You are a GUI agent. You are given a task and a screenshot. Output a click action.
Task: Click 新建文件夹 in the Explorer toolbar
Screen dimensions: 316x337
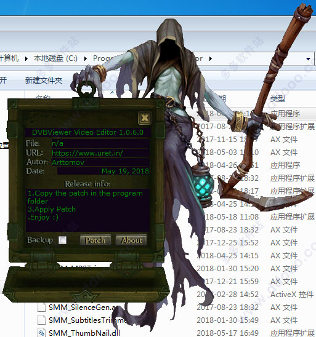point(44,81)
